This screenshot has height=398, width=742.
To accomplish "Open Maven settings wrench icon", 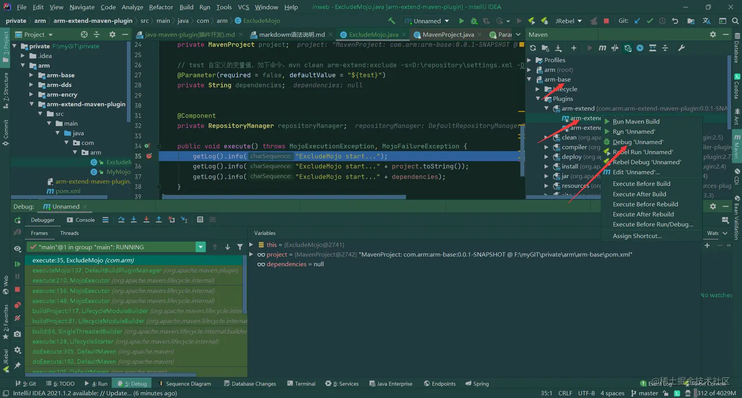I will click(681, 48).
